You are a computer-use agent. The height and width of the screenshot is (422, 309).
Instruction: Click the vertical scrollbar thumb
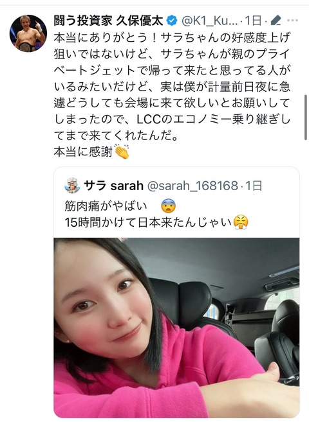306,118
